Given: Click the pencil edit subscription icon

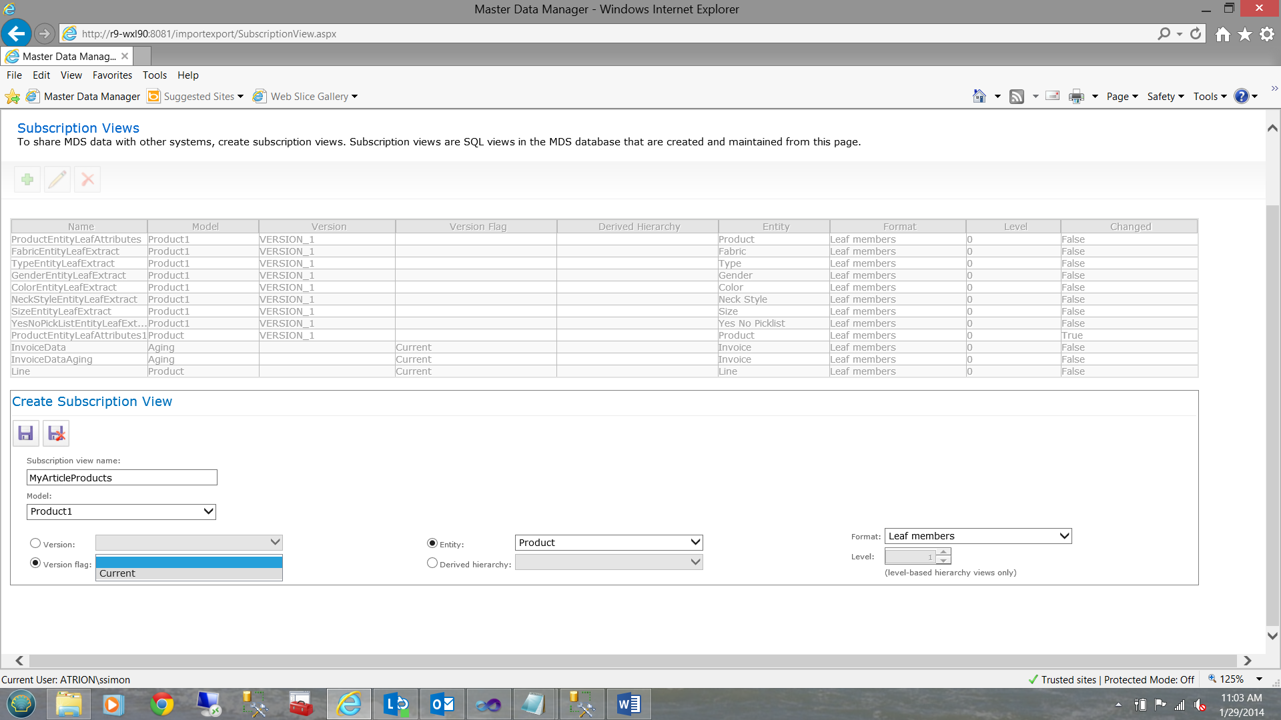Looking at the screenshot, I should pyautogui.click(x=57, y=179).
